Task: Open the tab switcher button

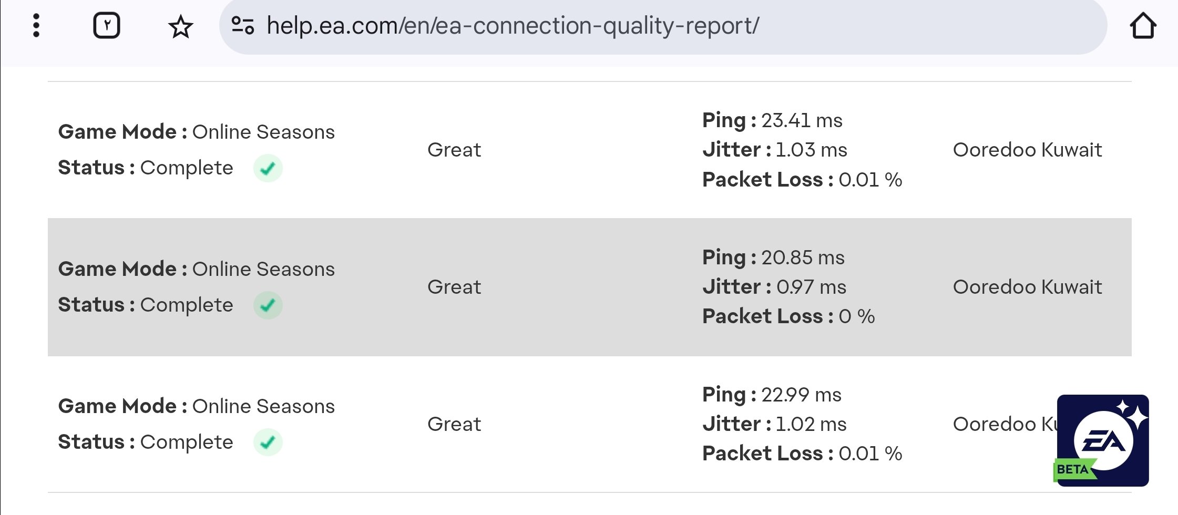Action: 107,26
